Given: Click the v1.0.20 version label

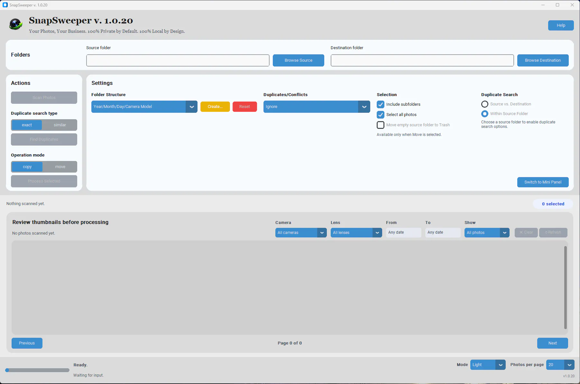Looking at the screenshot, I should pos(569,376).
